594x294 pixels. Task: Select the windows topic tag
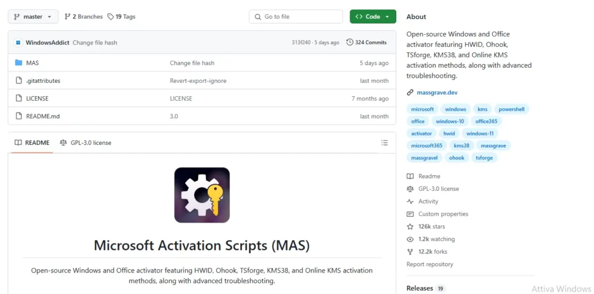[x=456, y=109]
